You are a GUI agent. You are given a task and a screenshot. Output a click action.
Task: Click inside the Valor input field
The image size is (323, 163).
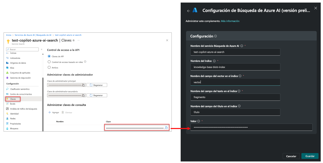[x=251, y=127]
